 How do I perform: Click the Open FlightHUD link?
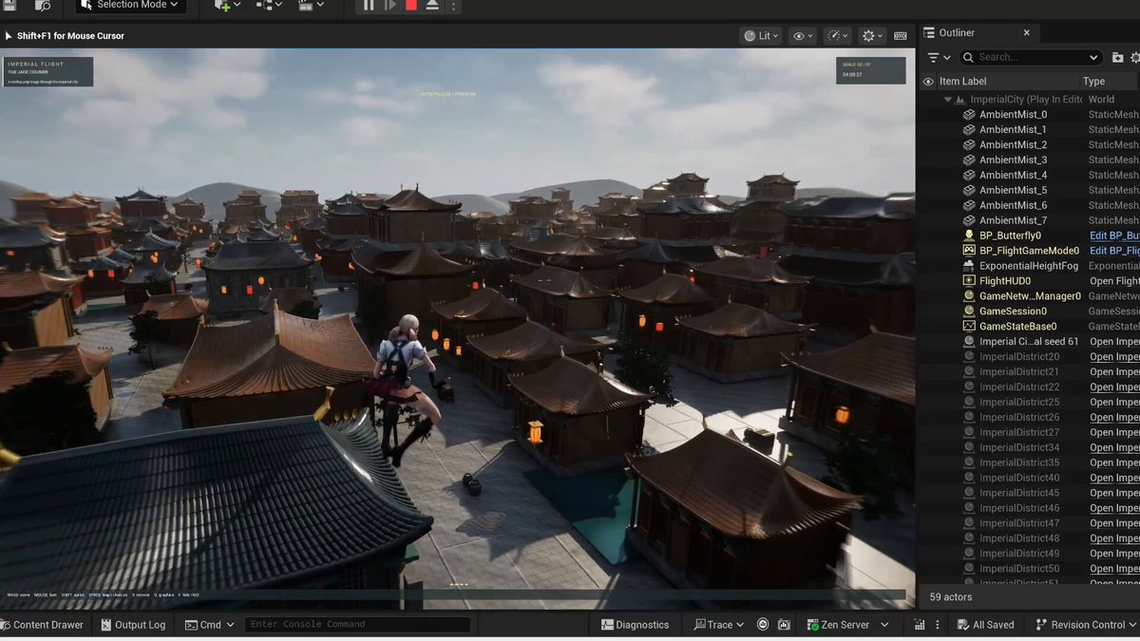pyautogui.click(x=1114, y=281)
